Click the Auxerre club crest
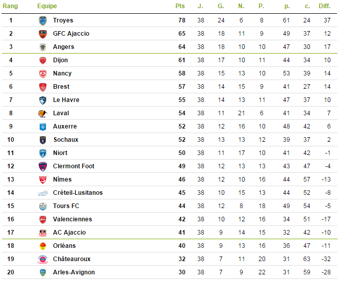The height and width of the screenshot is (281, 338). [x=43, y=126]
